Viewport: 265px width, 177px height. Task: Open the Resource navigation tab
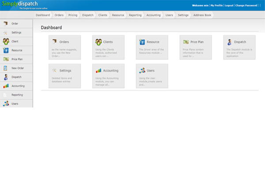click(x=118, y=15)
